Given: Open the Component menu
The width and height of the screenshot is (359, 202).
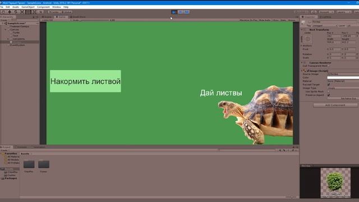Looking at the screenshot, I should 43,7.
